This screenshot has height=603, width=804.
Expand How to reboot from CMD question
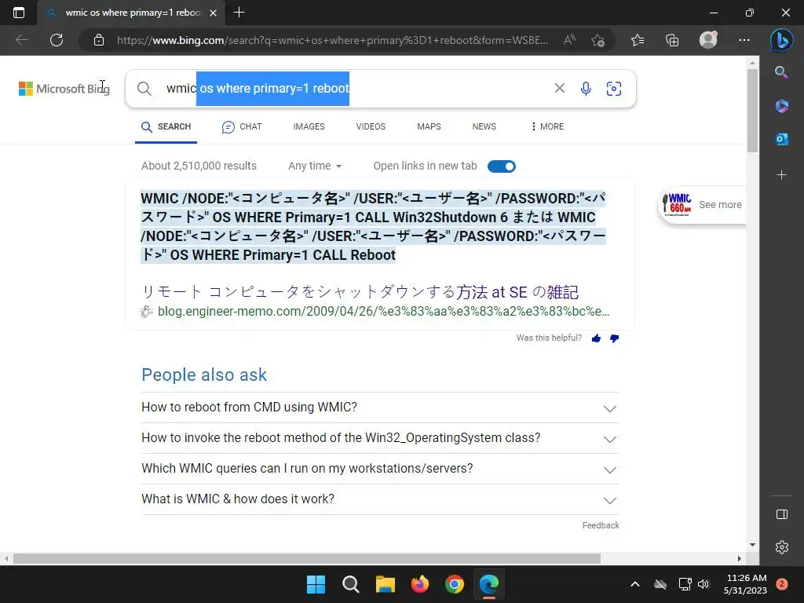point(380,407)
